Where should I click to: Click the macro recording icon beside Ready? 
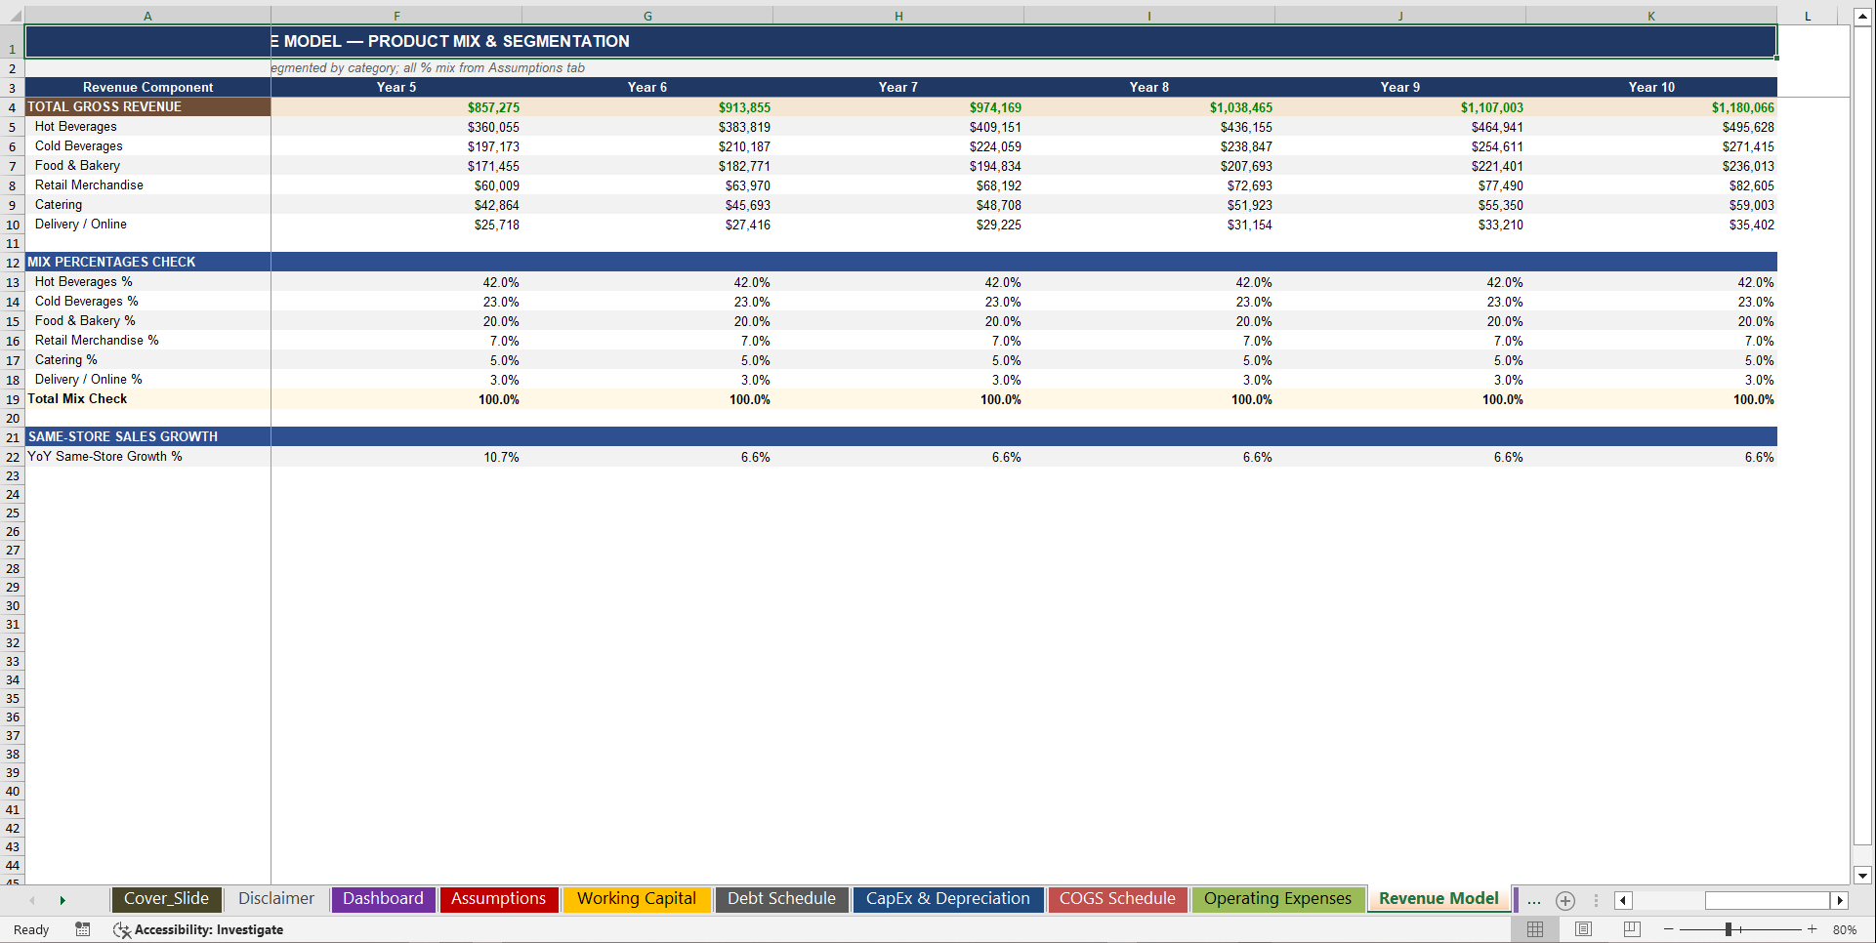83,929
